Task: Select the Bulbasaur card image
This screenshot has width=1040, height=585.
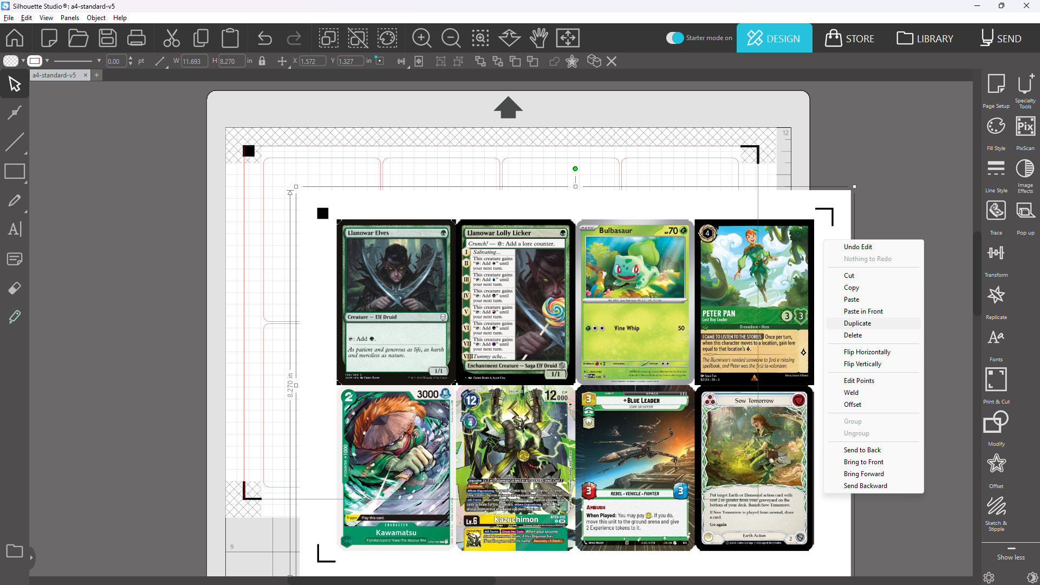Action: (x=635, y=302)
